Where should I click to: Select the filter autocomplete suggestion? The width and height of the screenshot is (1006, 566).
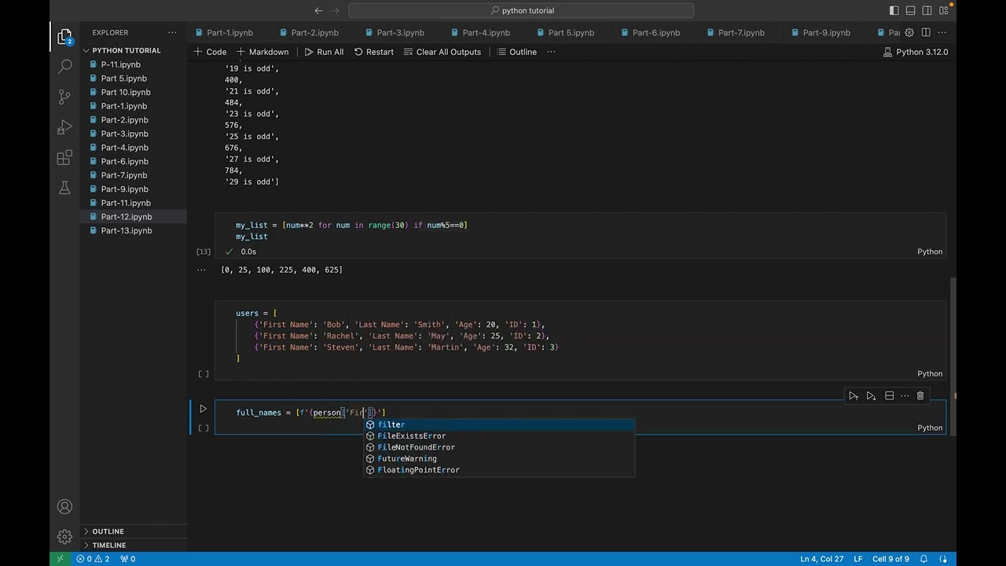(499, 424)
